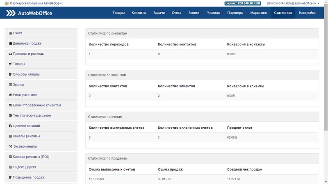Click the list icon beside Каналы рекламы
Screen dimensions: 328x184
click(10, 136)
